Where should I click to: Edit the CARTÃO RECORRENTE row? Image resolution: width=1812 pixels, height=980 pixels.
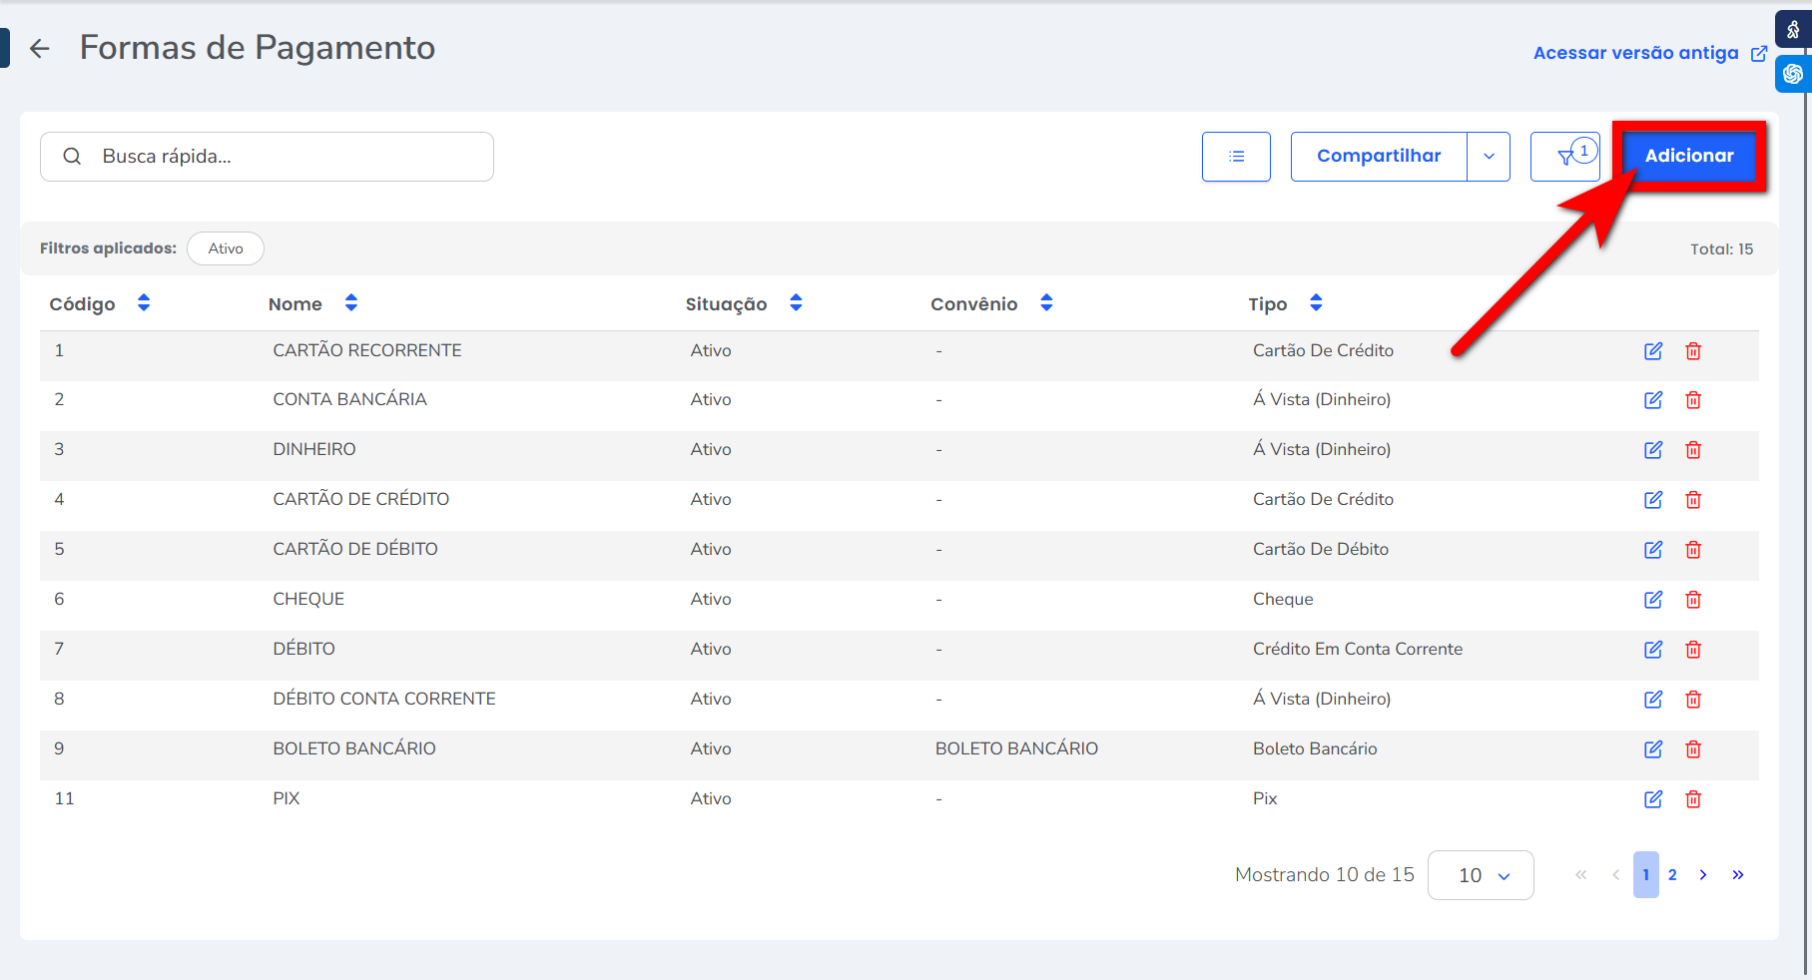pyautogui.click(x=1653, y=351)
